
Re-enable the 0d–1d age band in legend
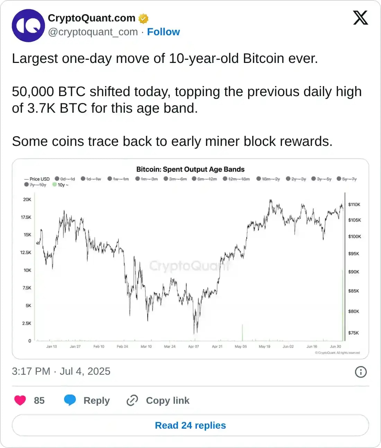[66, 179]
